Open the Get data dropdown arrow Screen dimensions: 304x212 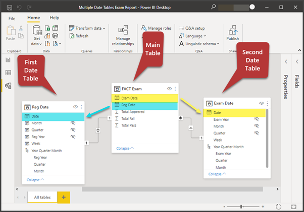click(40, 44)
